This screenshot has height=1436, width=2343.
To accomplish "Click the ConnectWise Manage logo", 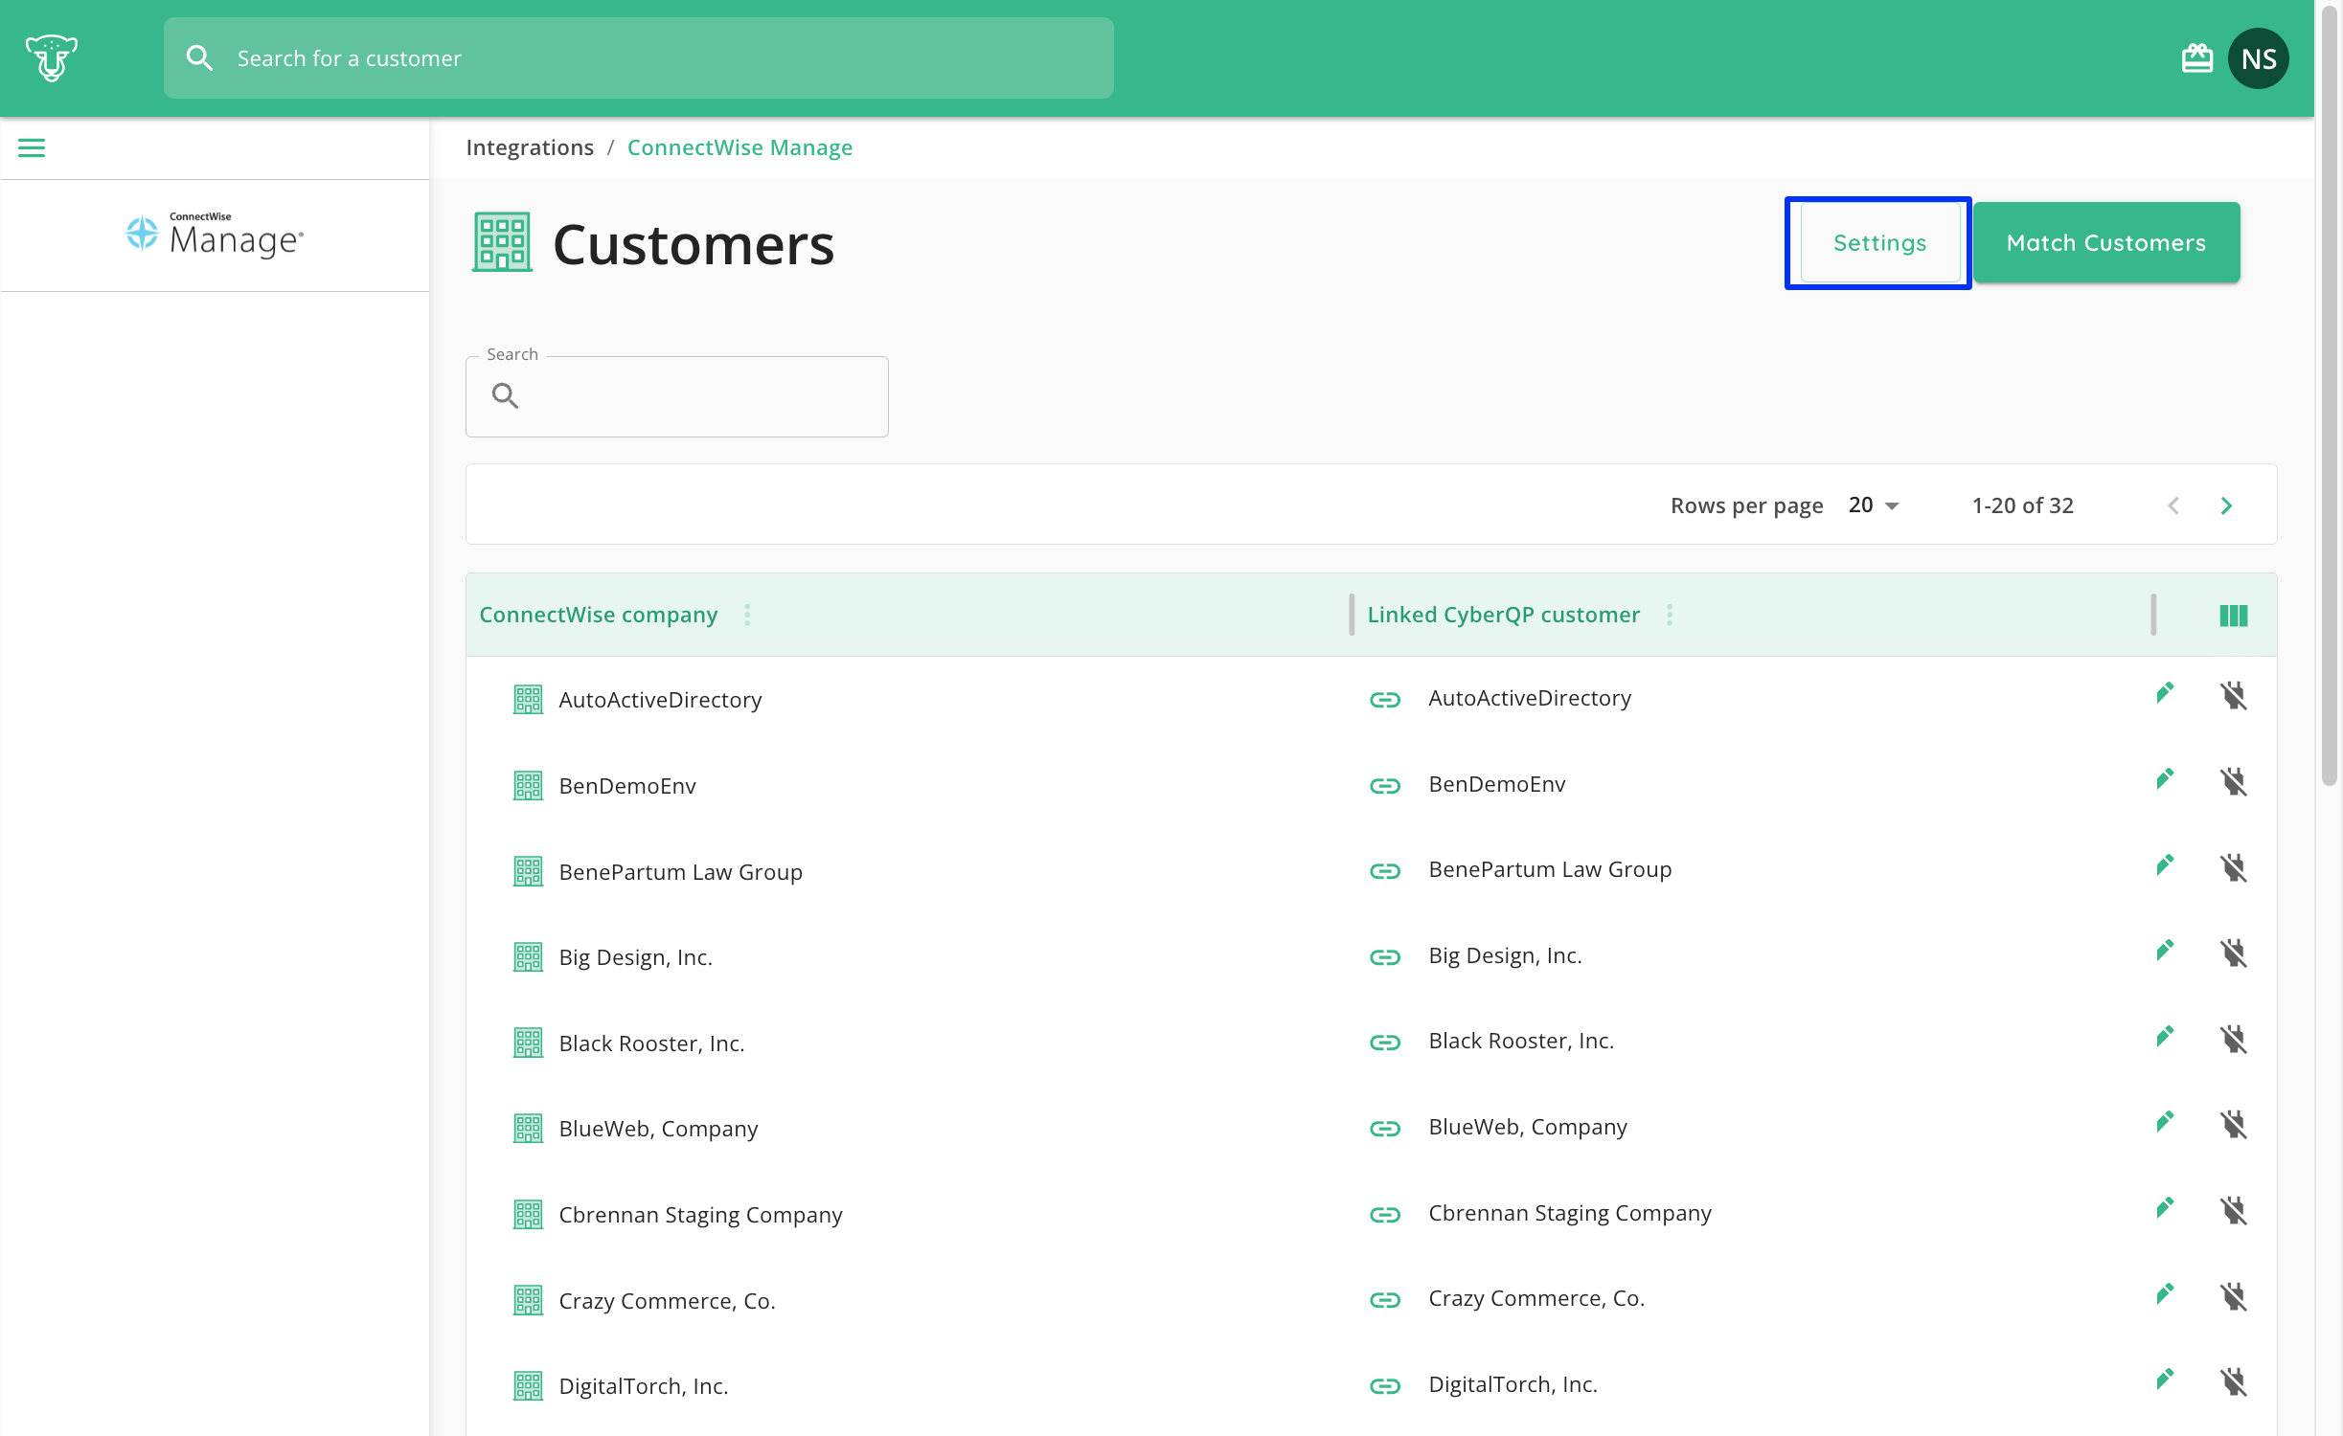I will coord(216,235).
